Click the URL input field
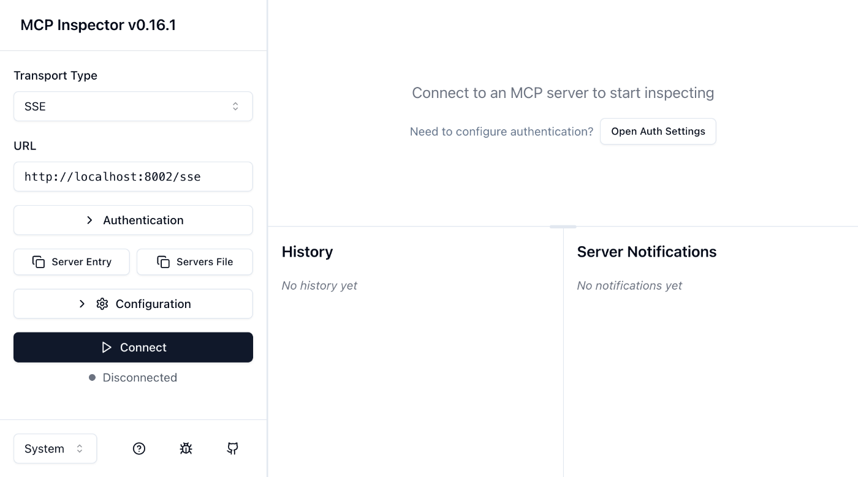 click(133, 177)
